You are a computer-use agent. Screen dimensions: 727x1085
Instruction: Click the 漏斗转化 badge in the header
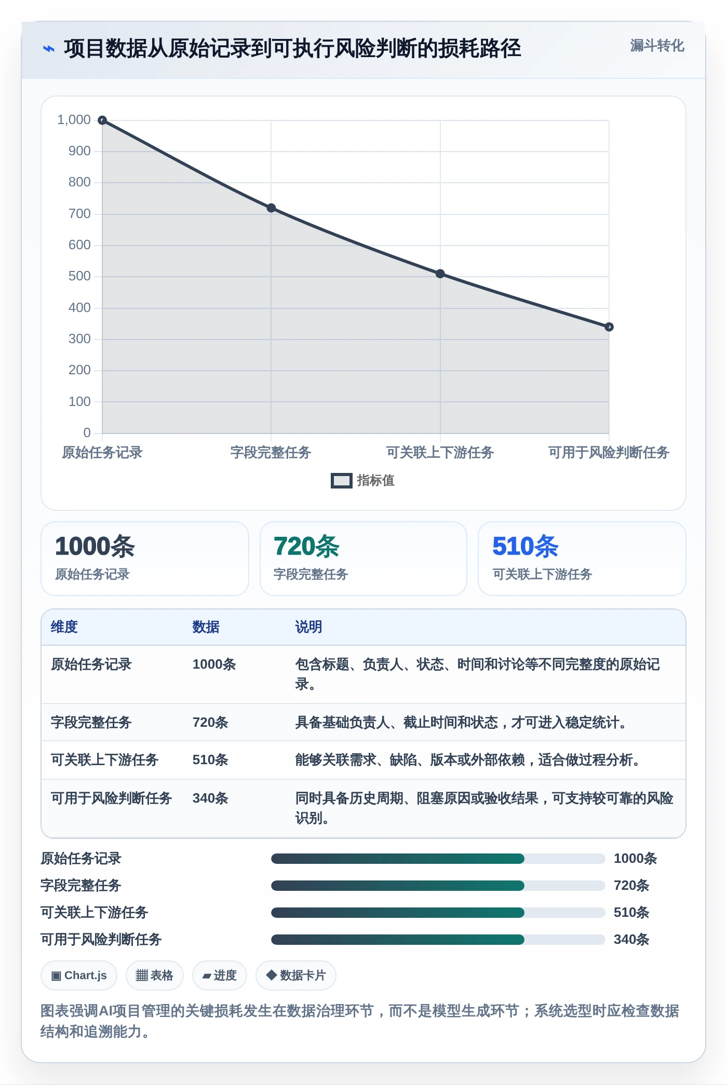(657, 46)
